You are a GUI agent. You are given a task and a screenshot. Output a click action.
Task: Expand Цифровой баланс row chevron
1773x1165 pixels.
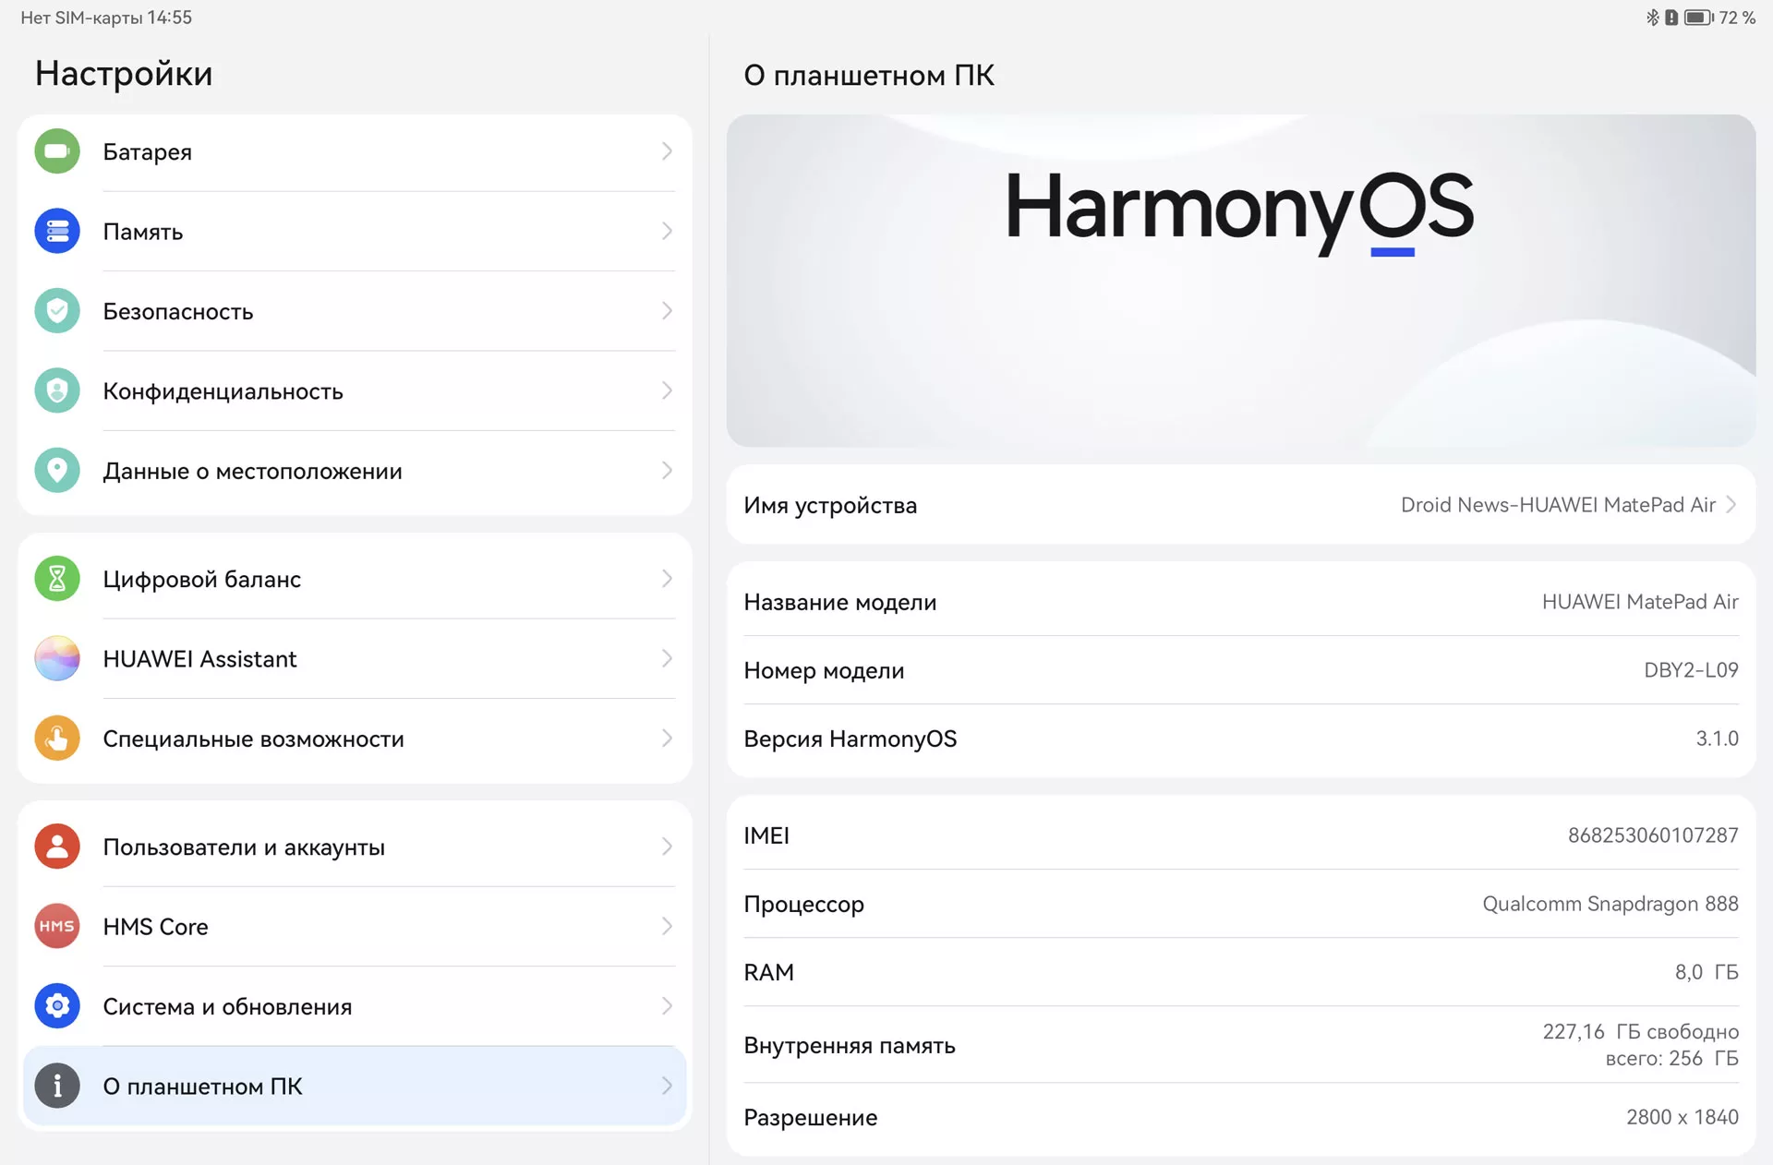[x=667, y=579]
